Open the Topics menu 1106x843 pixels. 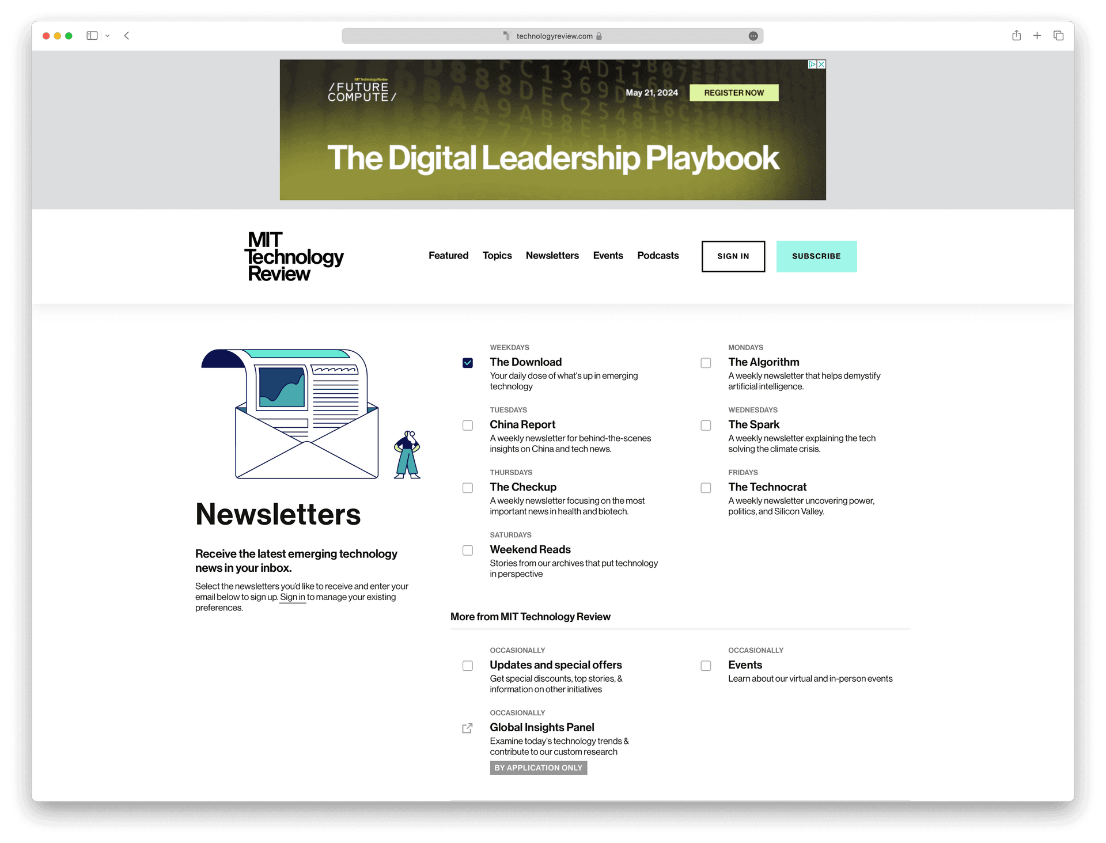coord(497,256)
